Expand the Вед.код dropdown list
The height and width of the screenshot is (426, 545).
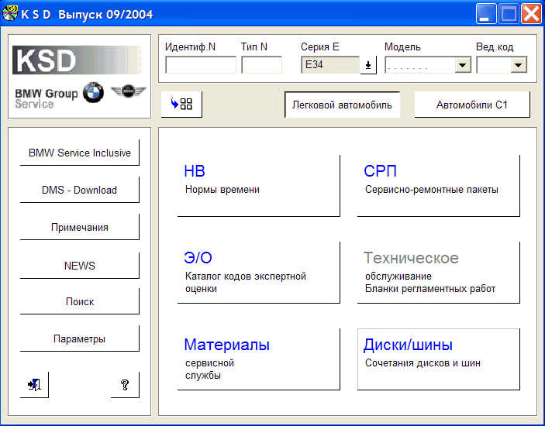pyautogui.click(x=518, y=65)
